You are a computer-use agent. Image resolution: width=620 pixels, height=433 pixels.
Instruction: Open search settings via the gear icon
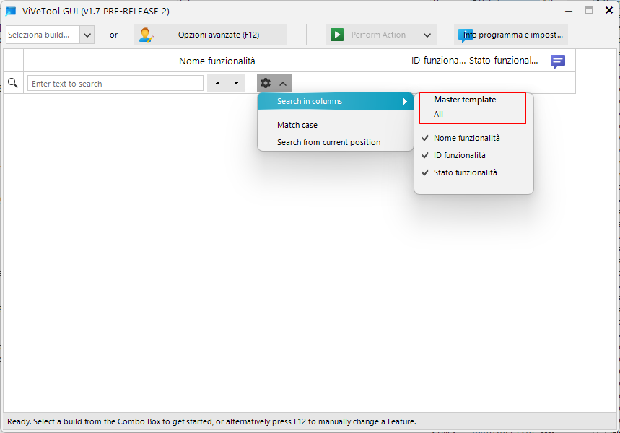[266, 82]
